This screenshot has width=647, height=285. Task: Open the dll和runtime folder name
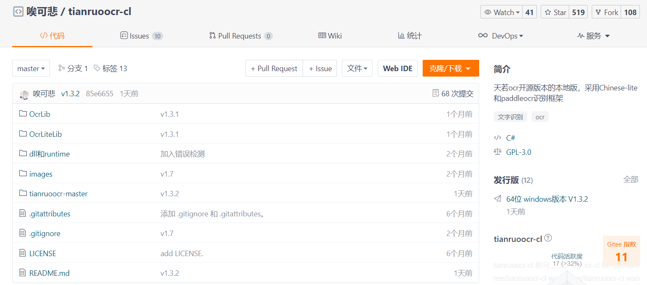tap(49, 154)
